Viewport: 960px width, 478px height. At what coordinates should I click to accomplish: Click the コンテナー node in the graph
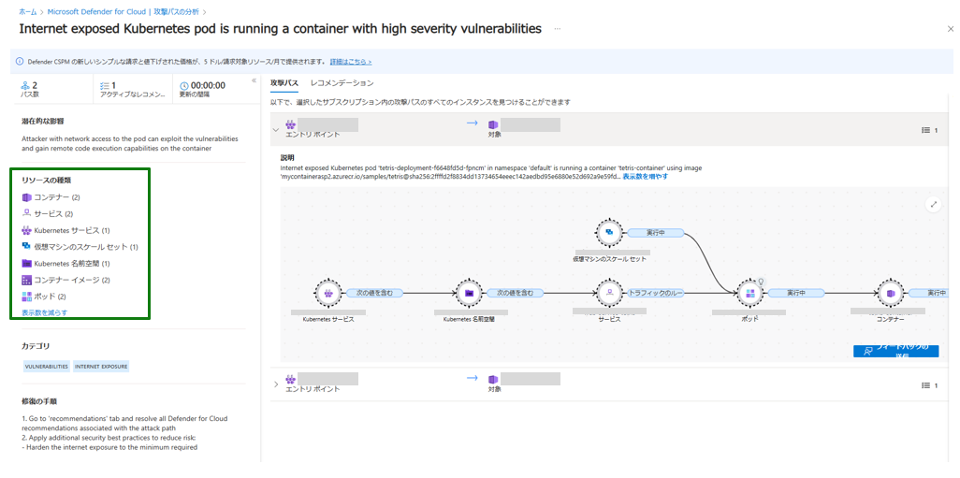click(x=890, y=293)
